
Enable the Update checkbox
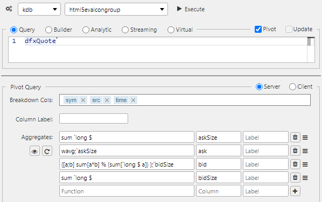click(x=289, y=30)
